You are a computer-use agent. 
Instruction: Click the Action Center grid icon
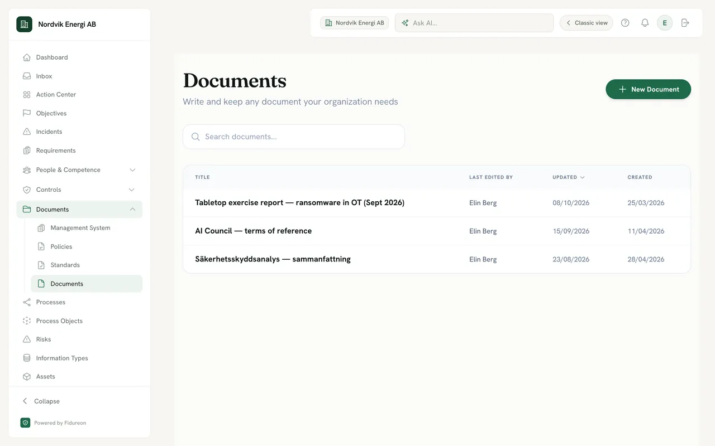click(27, 95)
